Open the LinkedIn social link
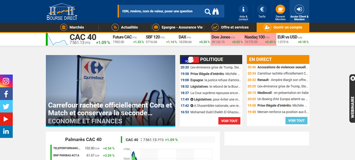This screenshot has width=355, height=160. tap(6, 132)
